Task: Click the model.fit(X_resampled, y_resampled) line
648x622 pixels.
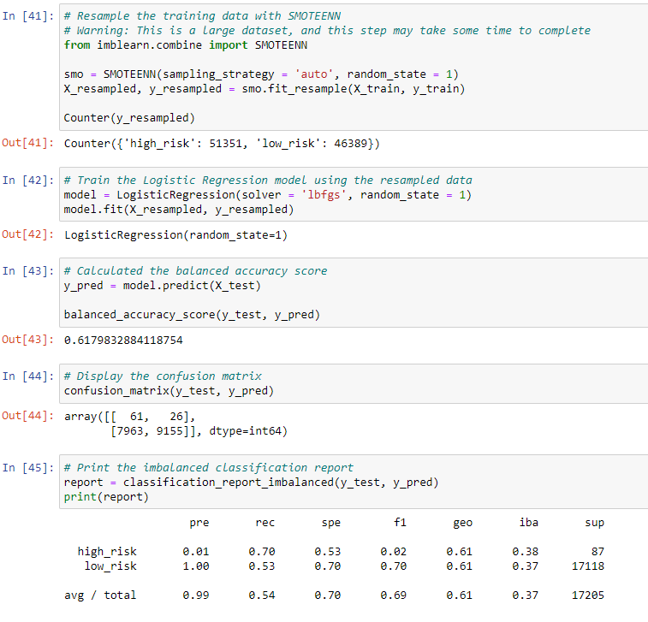Action: pyautogui.click(x=179, y=210)
